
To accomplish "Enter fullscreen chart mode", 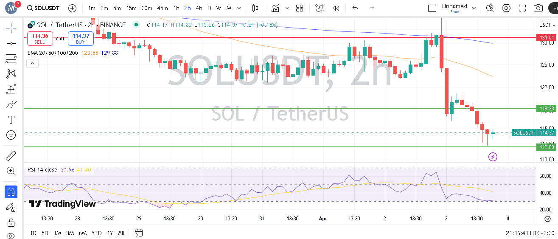I will point(522,8).
